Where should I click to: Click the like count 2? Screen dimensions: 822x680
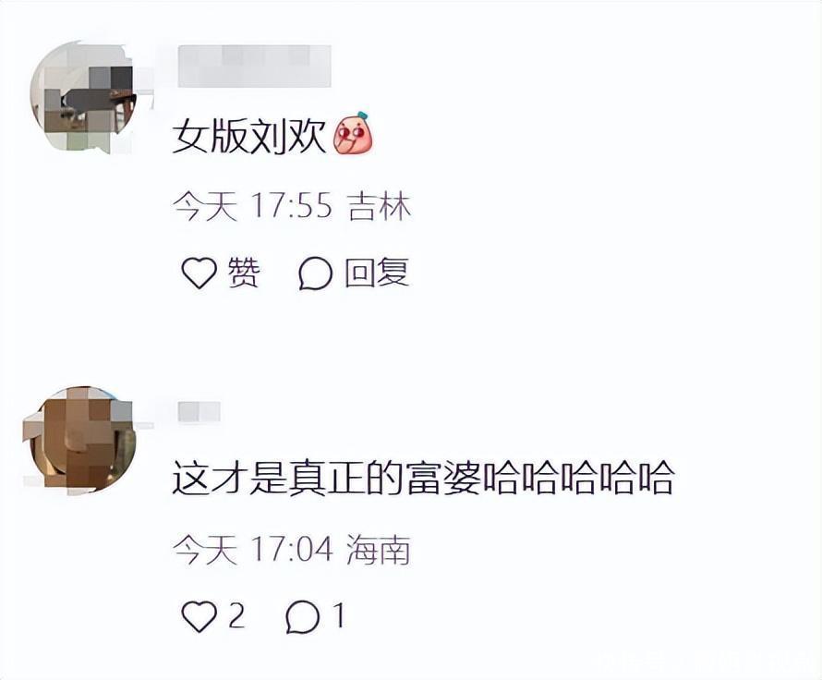[x=236, y=616]
